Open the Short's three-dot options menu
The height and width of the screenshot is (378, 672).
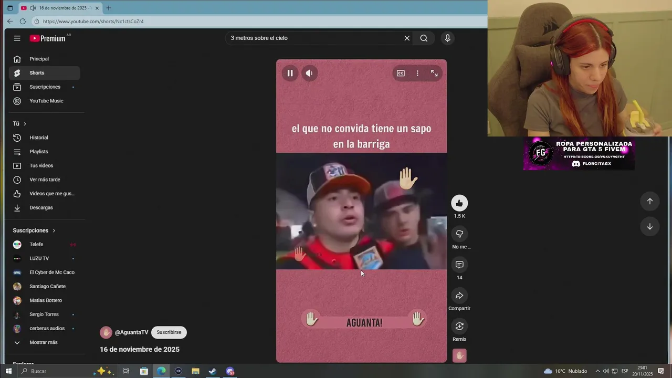coord(417,73)
